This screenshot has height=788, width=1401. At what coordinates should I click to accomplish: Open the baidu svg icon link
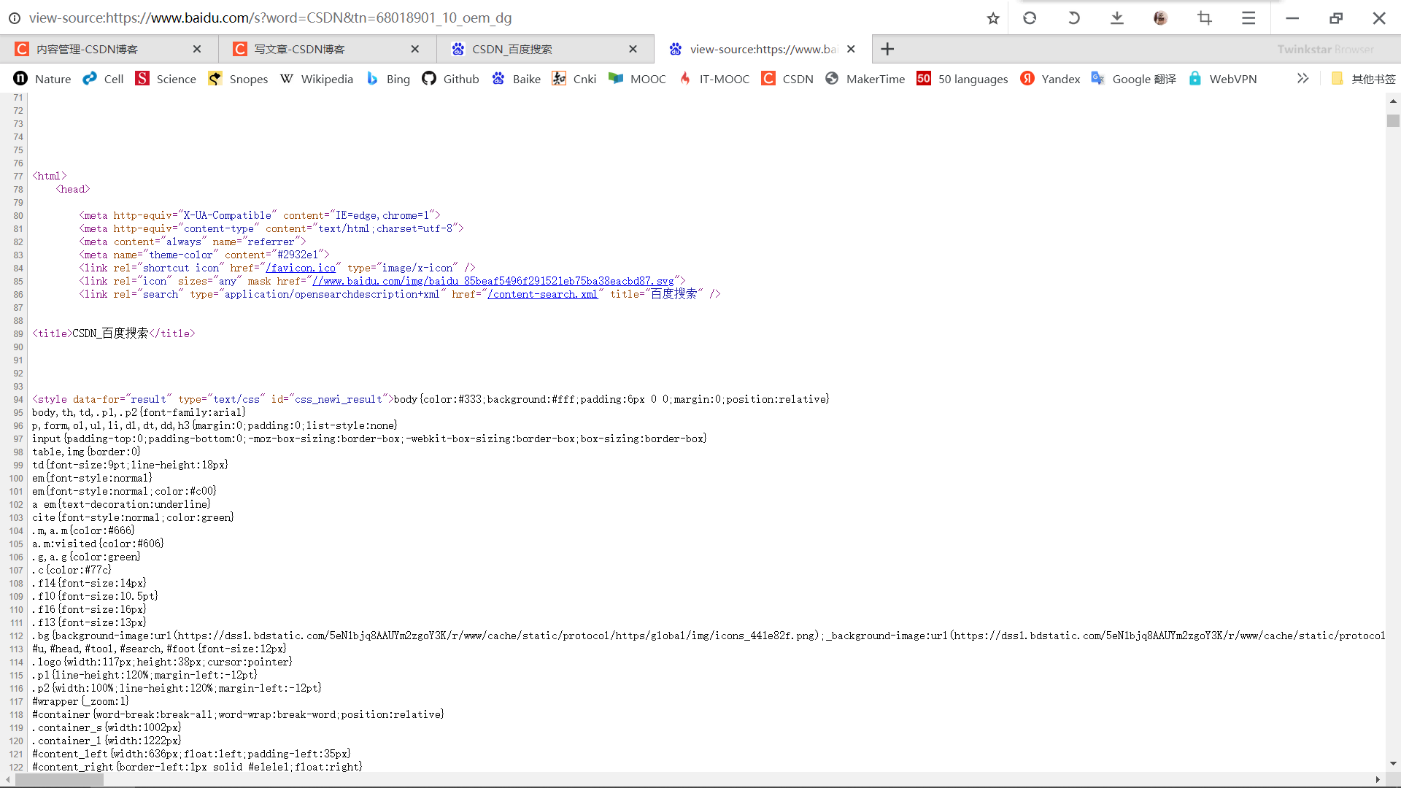point(493,281)
